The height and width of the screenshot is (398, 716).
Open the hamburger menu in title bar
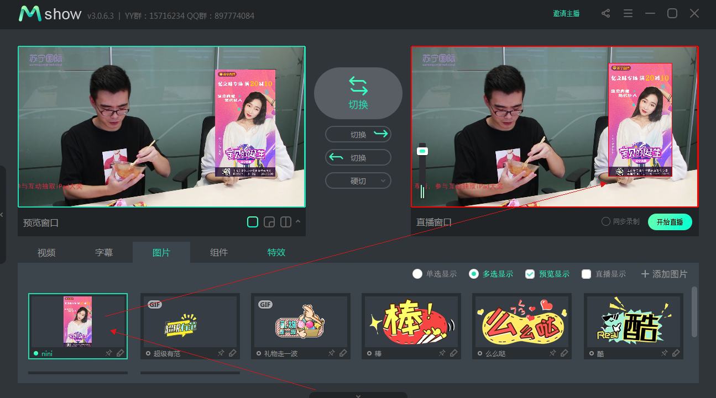[628, 13]
